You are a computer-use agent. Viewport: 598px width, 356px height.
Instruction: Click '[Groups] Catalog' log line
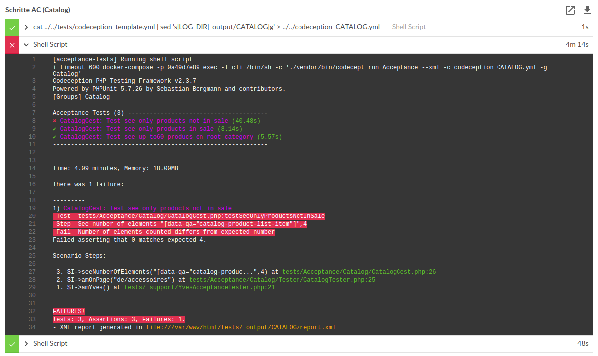(x=82, y=97)
